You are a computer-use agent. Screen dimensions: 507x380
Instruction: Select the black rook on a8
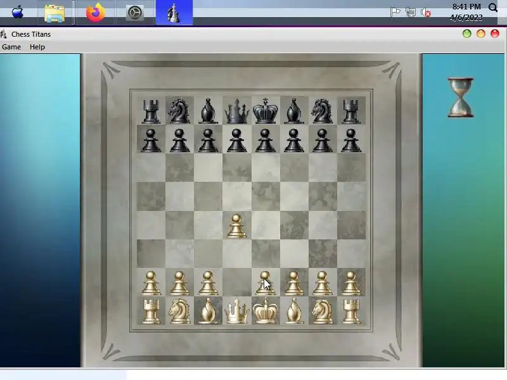[151, 111]
